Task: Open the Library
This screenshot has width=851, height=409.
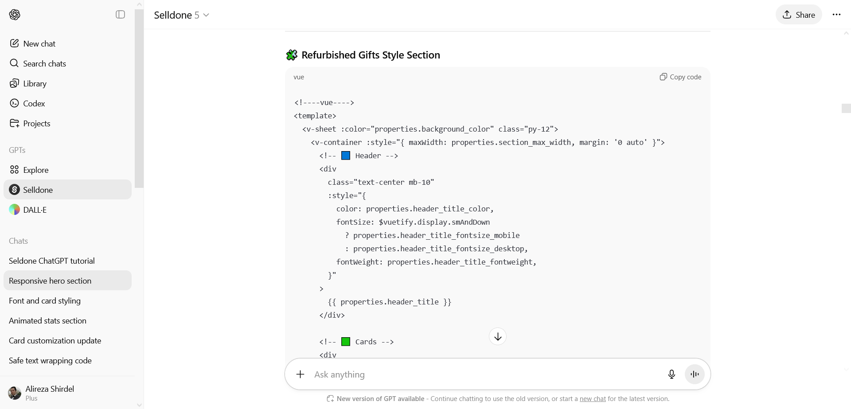Action: pyautogui.click(x=67, y=83)
